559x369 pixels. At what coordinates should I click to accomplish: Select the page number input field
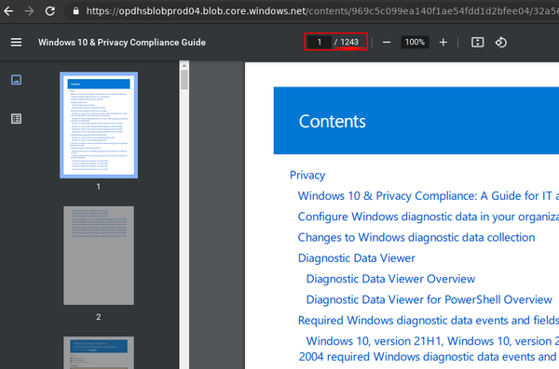point(319,42)
